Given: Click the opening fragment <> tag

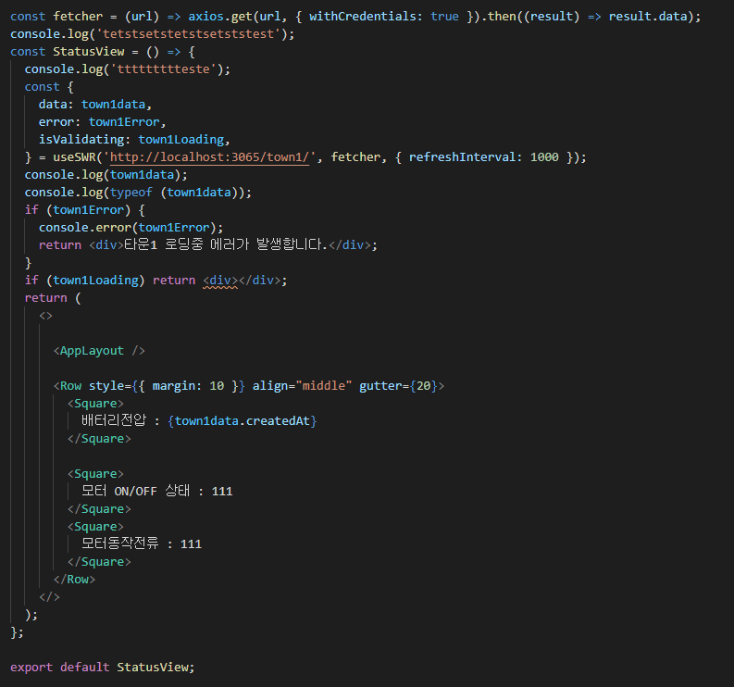Looking at the screenshot, I should coord(46,316).
